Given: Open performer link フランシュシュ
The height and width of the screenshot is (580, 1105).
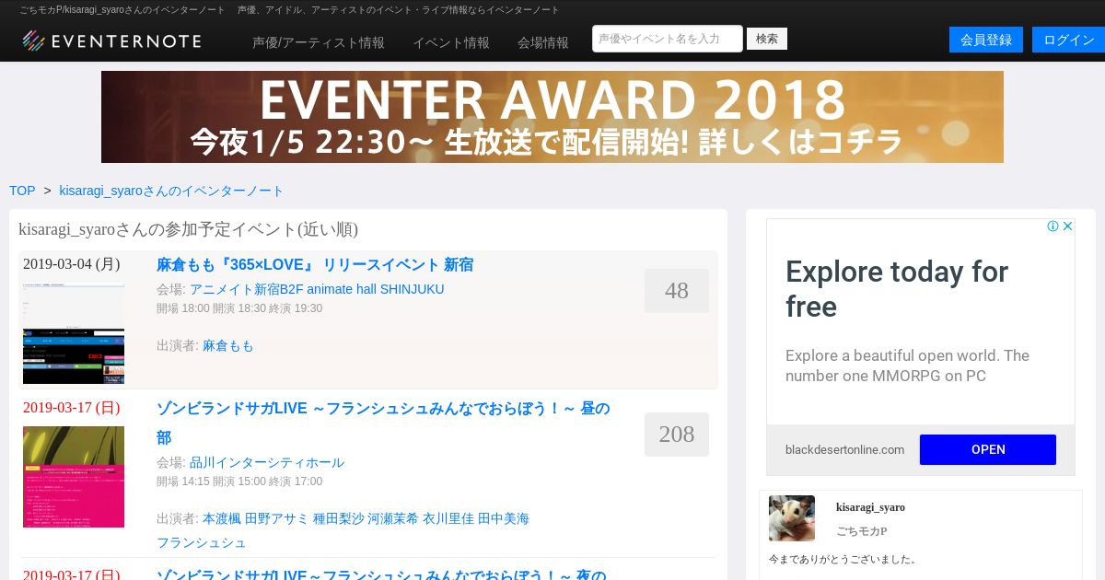Looking at the screenshot, I should click(x=202, y=542).
